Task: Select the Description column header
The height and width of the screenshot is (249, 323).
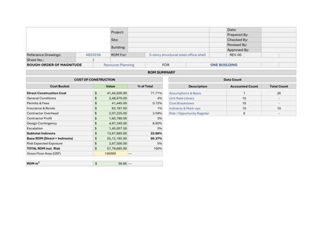Action: coord(198,86)
